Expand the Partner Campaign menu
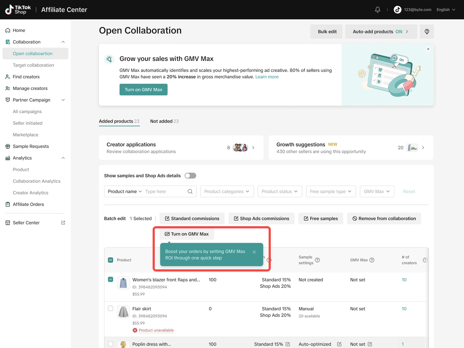The width and height of the screenshot is (464, 348). (63, 100)
